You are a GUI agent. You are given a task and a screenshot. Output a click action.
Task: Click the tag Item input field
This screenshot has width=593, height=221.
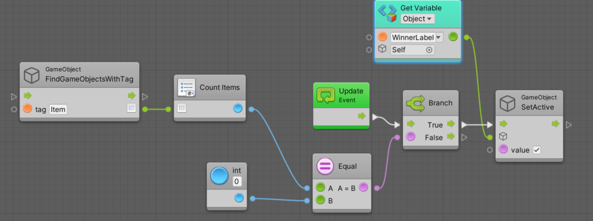(x=58, y=109)
